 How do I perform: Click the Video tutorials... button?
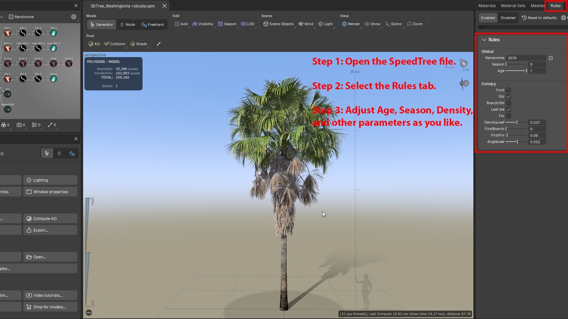click(50, 295)
